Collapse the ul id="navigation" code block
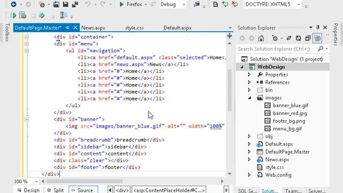Screen dimensions: 343x193 point(27,51)
